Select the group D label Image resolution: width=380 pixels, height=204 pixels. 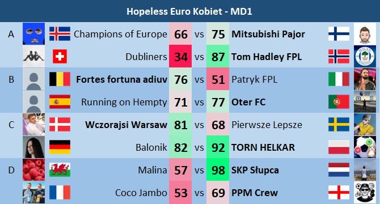point(11,170)
